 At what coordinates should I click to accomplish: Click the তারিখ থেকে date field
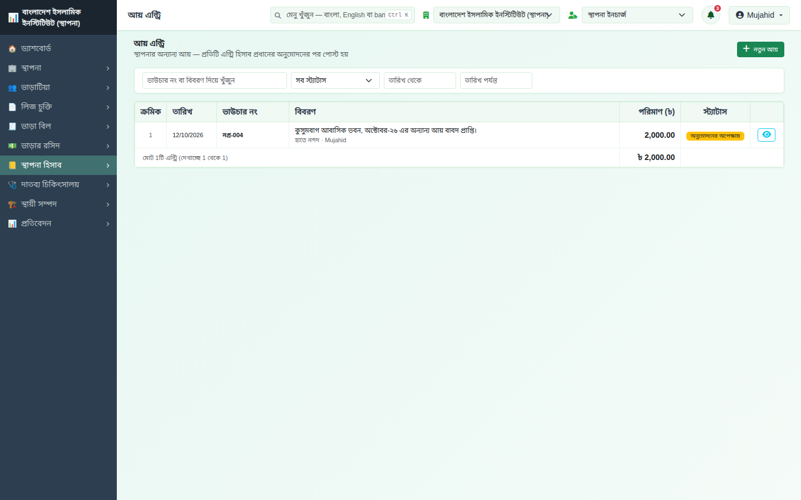(x=420, y=81)
